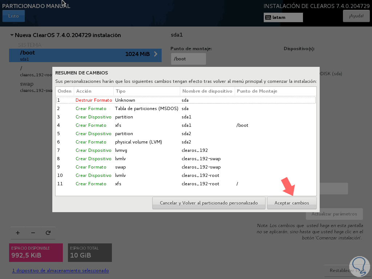Screen dimensions: 372x279
Task: Click the Nombre de dispositivo column header
Action: tap(207, 91)
